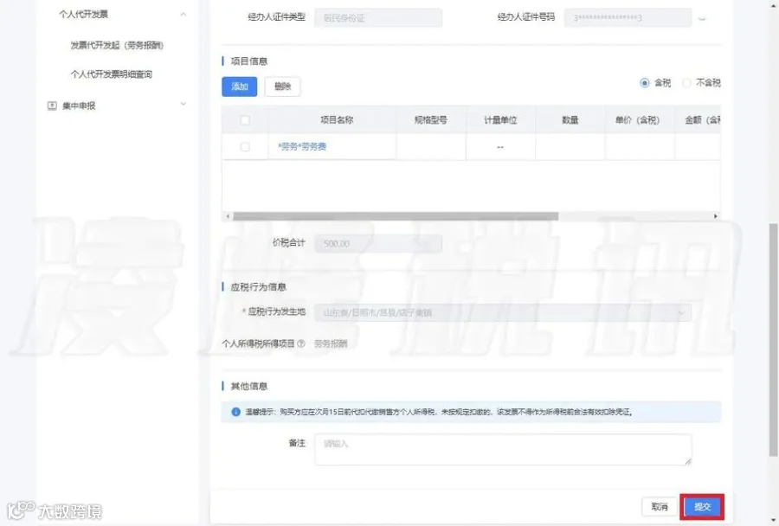Image resolution: width=779 pixels, height=526 pixels.
Task: Click the 提交 button
Action: coord(702,507)
